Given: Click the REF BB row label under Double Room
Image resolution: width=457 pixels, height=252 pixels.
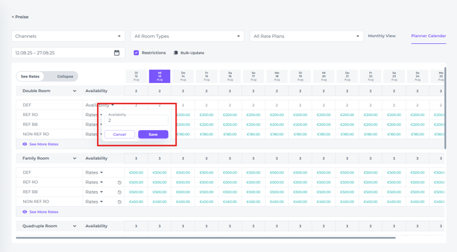Looking at the screenshot, I should [x=31, y=124].
